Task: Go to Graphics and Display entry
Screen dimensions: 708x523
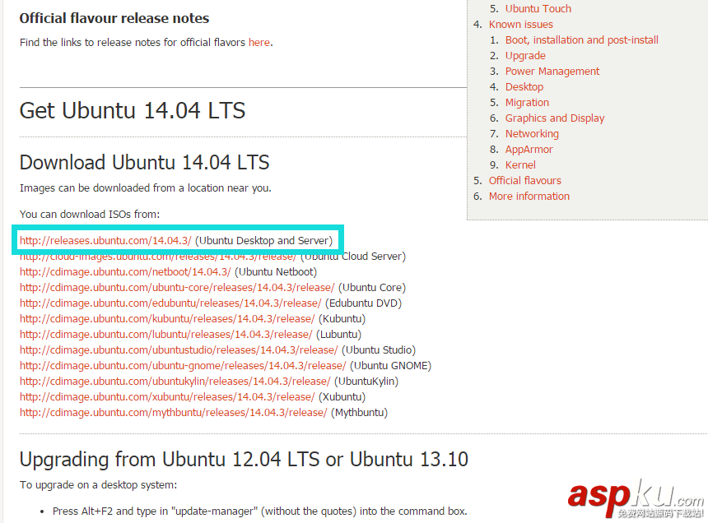Action: tap(555, 118)
